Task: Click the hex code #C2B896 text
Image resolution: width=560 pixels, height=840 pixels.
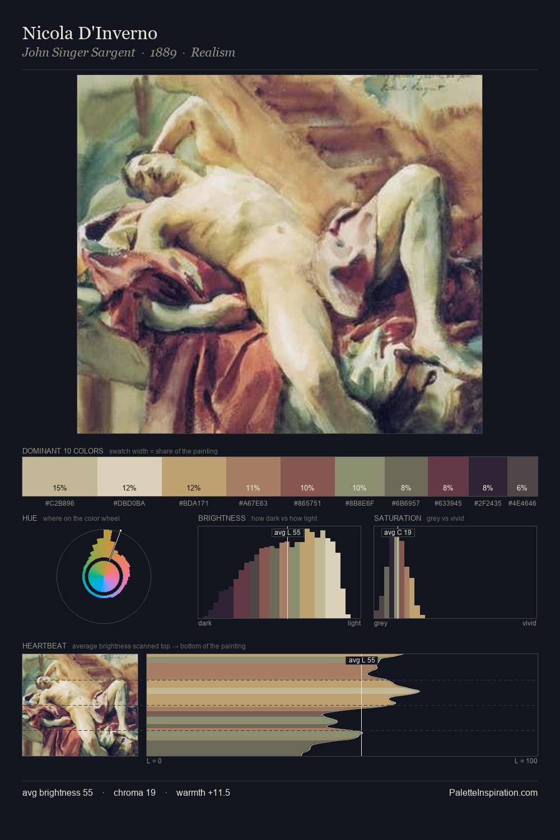Action: tap(60, 503)
